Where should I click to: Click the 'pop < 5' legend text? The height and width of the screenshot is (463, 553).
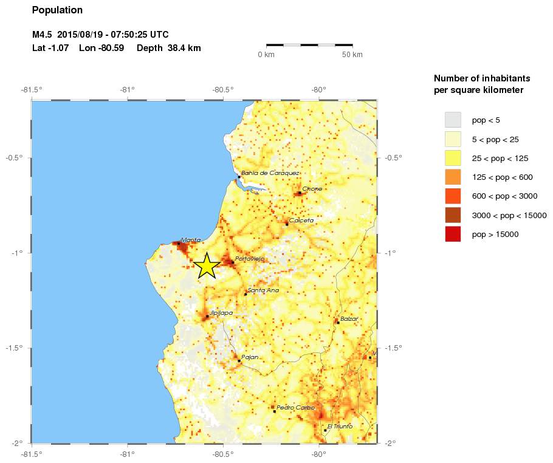point(486,120)
